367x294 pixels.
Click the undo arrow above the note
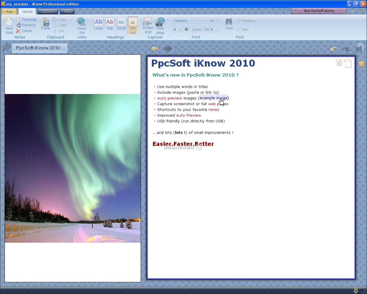point(334,49)
